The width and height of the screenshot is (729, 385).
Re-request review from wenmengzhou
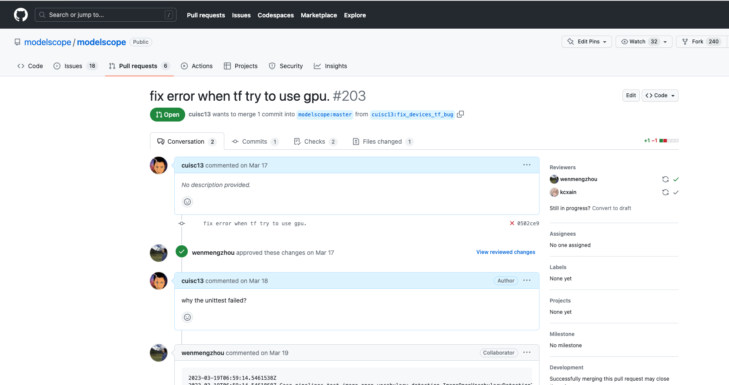[665, 179]
